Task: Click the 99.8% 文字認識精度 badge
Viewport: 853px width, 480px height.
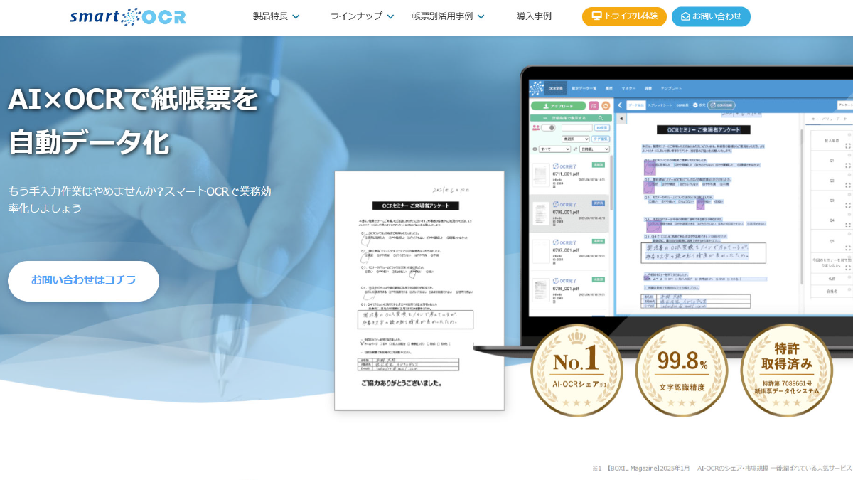Action: 681,370
